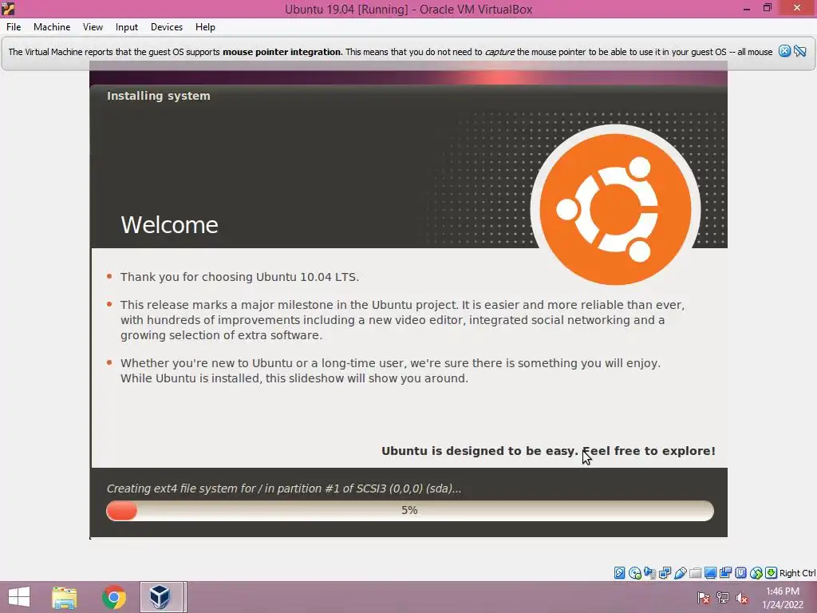The height and width of the screenshot is (613, 817).
Task: Click the don't-show-again notification icon
Action: pyautogui.click(x=800, y=51)
